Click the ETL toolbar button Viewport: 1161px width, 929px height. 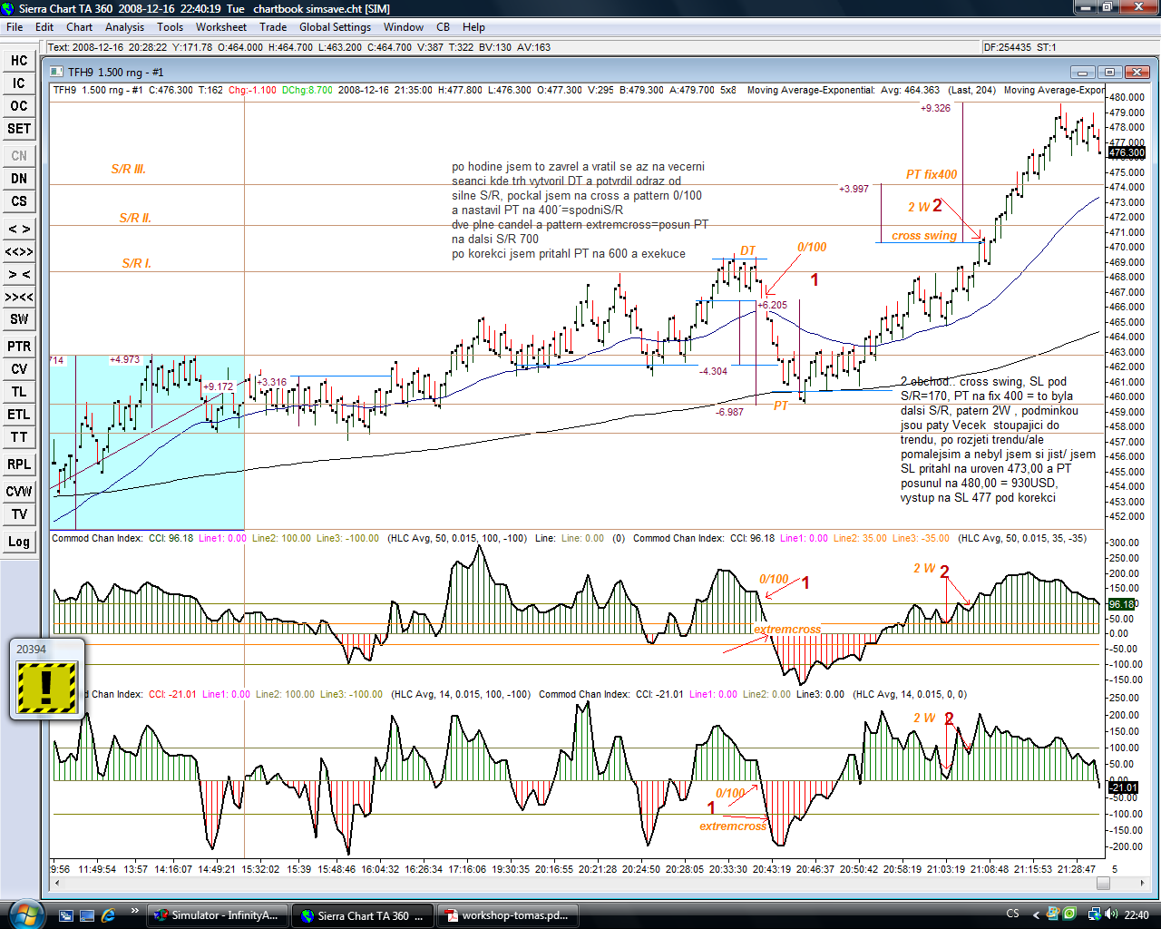coord(19,415)
